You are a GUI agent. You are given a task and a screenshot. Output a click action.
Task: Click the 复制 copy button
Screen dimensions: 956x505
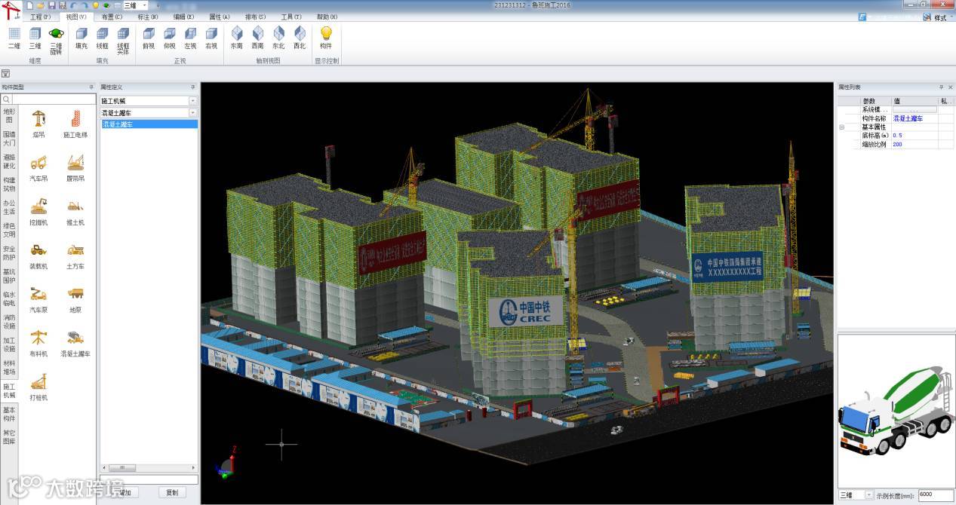(172, 493)
